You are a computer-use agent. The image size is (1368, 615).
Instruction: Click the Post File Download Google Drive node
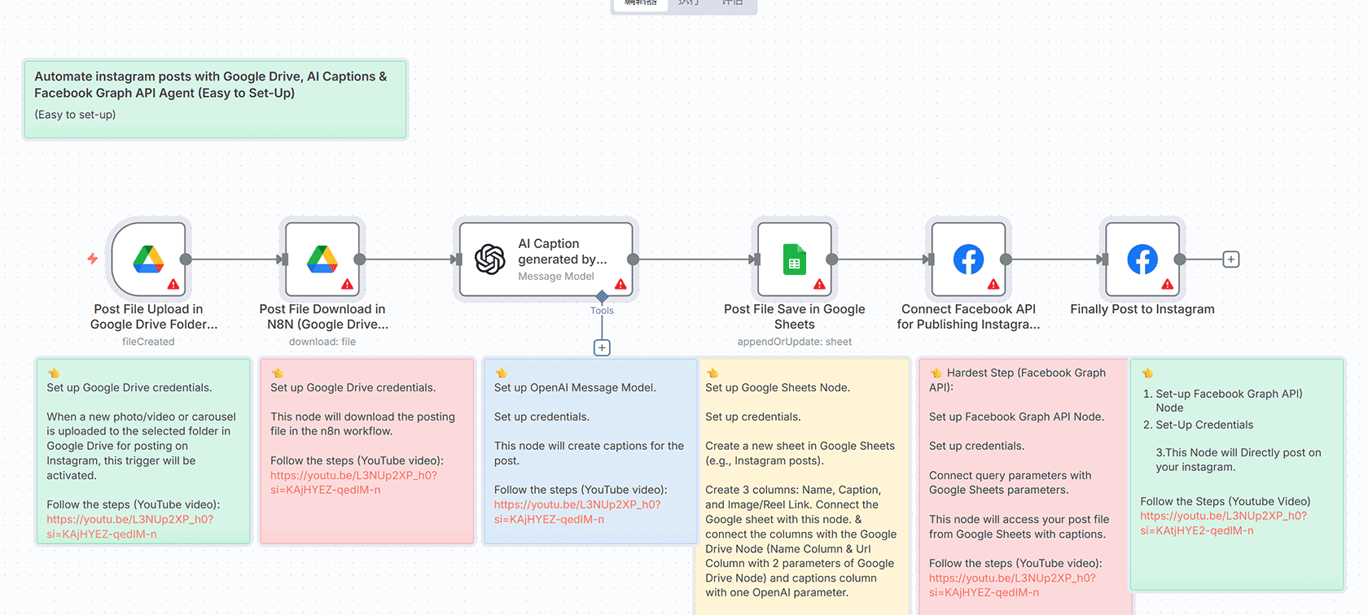[322, 260]
